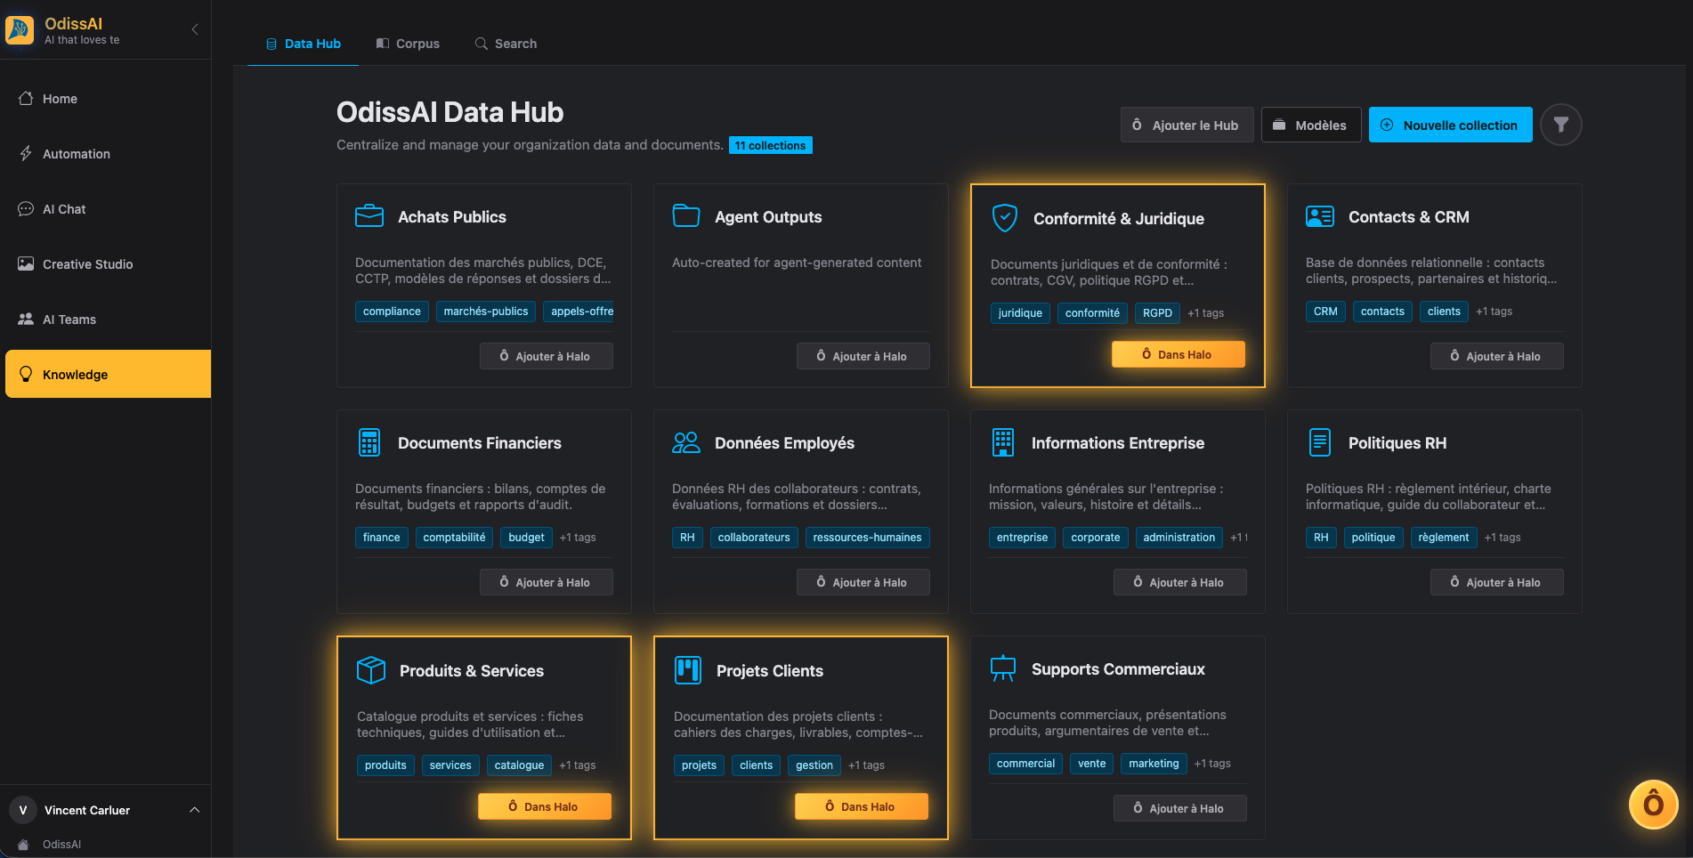This screenshot has height=858, width=1693.
Task: Select the marchés-publics tag
Action: (x=486, y=312)
